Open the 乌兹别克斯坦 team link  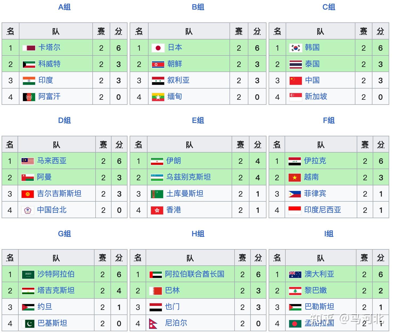(188, 177)
